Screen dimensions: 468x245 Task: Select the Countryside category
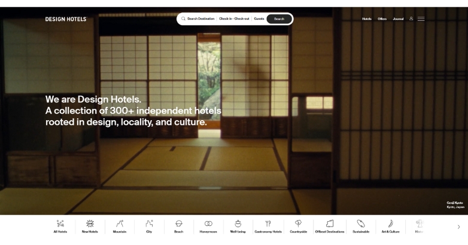point(298,227)
